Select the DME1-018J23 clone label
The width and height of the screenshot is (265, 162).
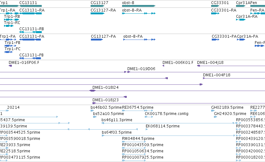click(106, 100)
